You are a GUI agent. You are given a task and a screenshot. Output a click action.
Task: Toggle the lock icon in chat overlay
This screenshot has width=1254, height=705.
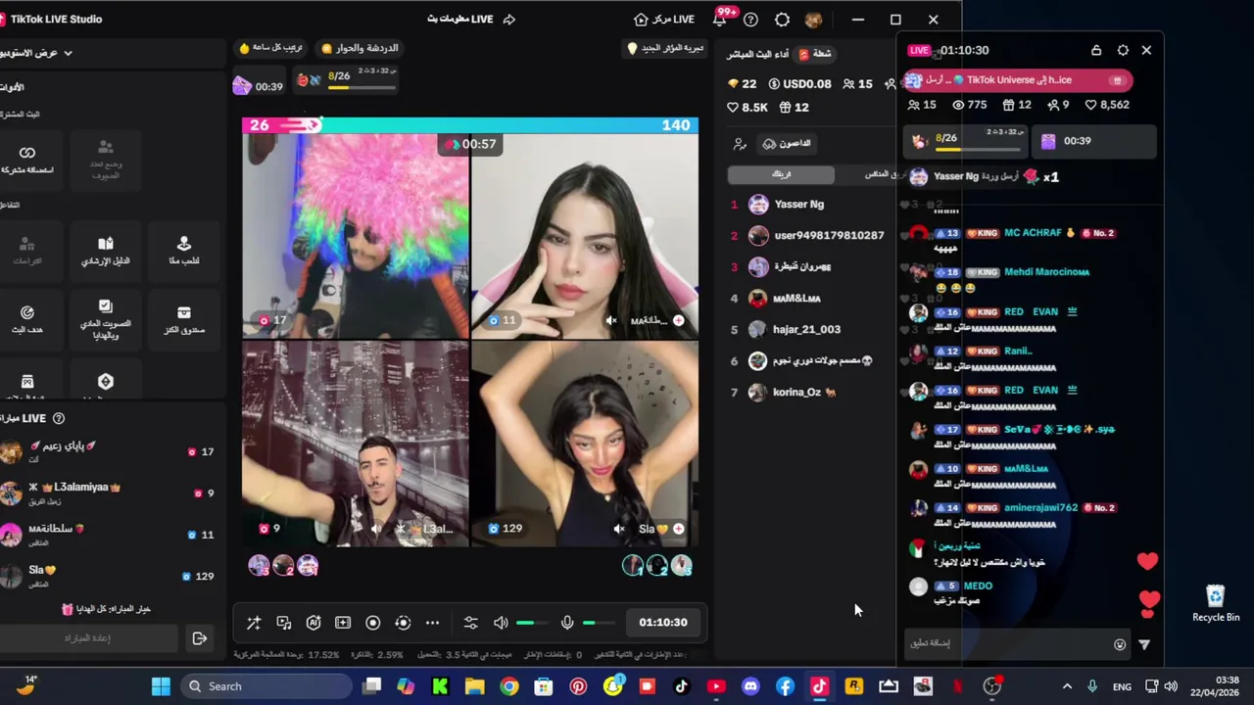pos(1096,50)
